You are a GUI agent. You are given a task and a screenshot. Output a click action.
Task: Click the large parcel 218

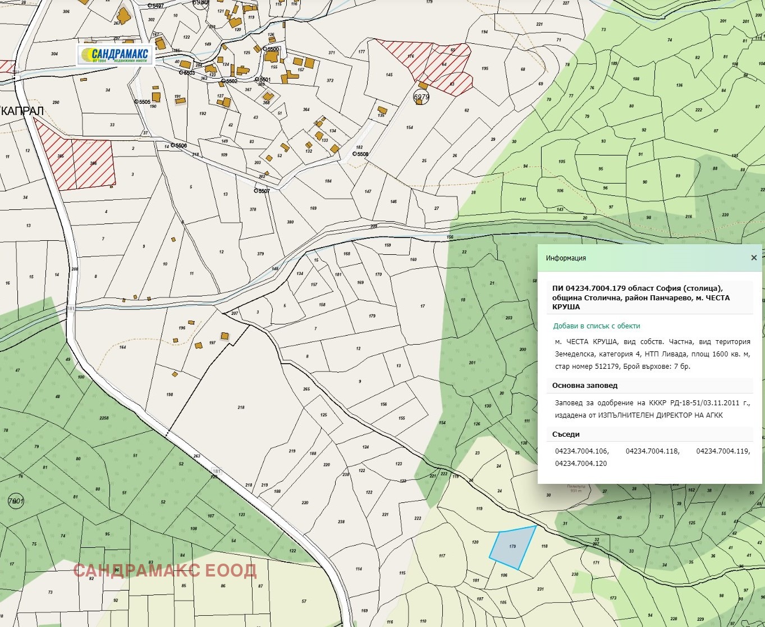coord(241,408)
